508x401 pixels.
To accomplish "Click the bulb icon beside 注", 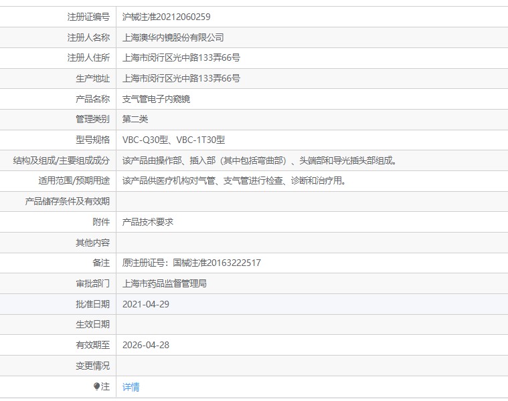I will 96,386.
